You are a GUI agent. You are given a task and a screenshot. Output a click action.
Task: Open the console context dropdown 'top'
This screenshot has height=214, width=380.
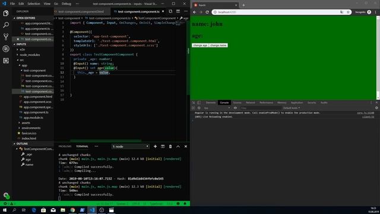tap(217, 108)
